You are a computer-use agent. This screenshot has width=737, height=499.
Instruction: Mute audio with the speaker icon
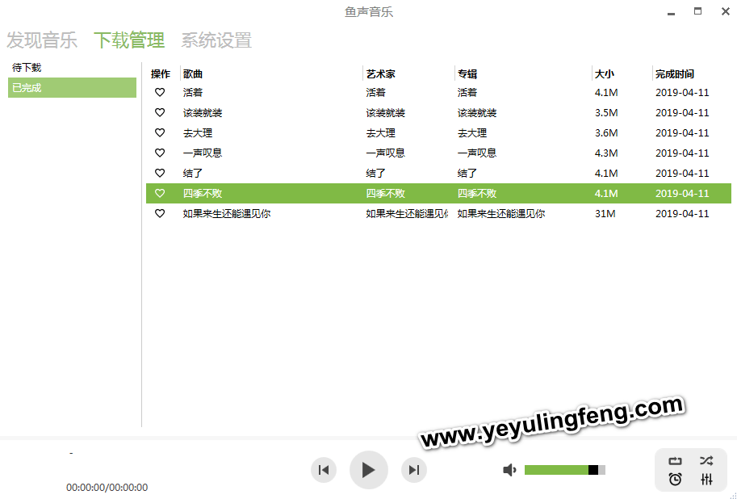click(509, 470)
